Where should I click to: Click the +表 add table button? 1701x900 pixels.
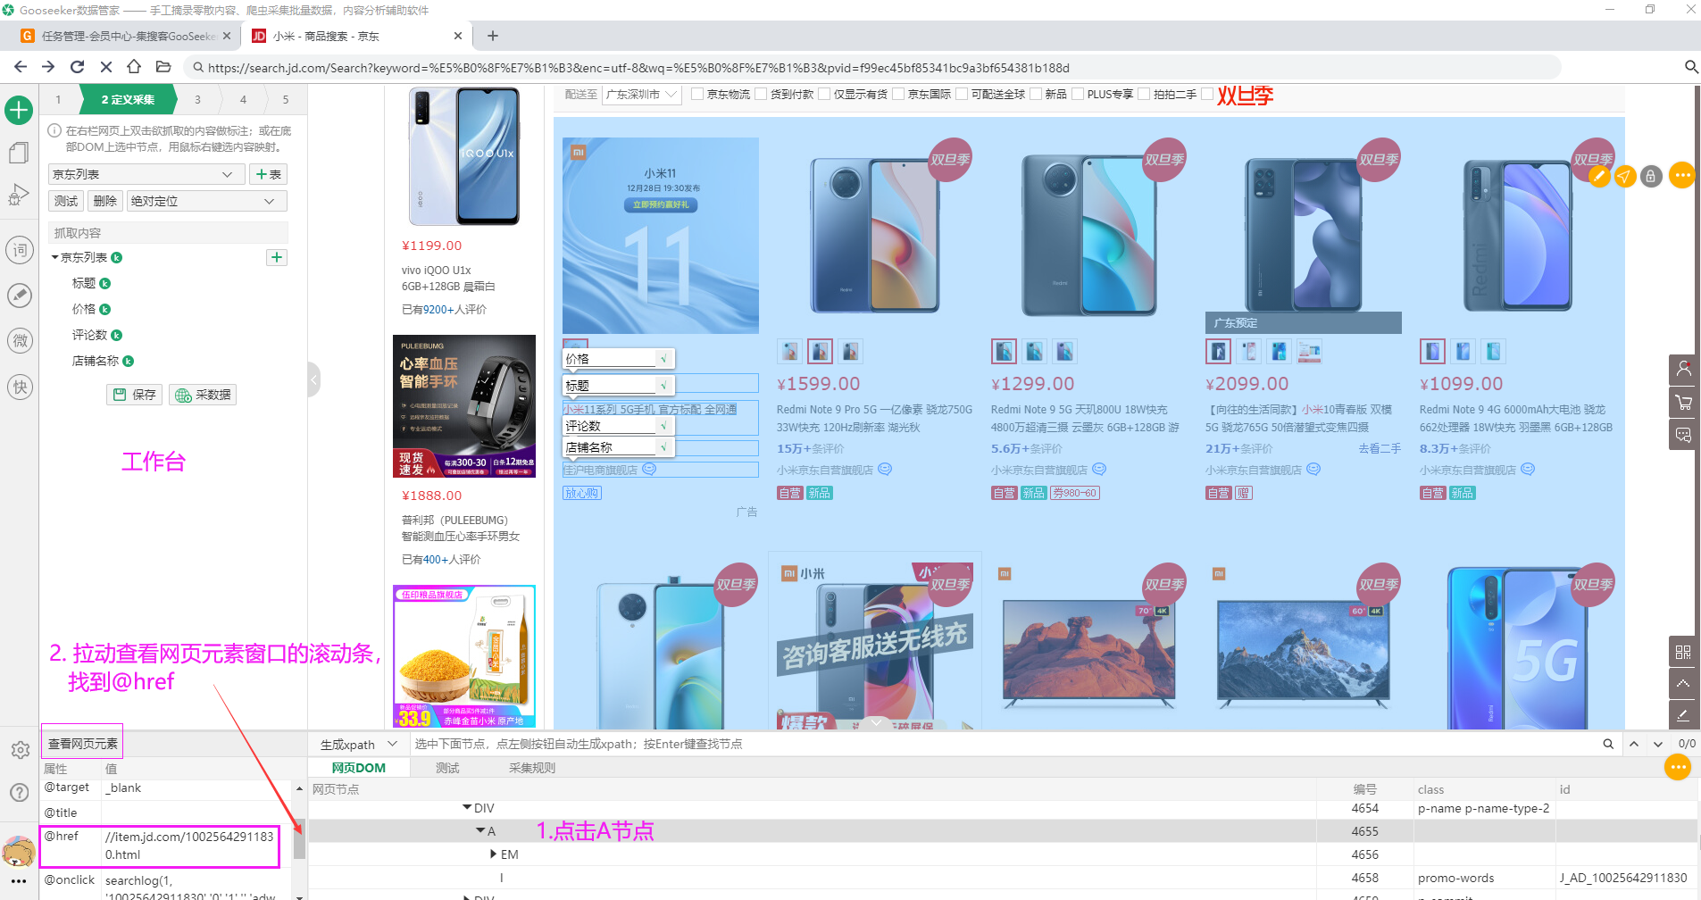click(268, 174)
